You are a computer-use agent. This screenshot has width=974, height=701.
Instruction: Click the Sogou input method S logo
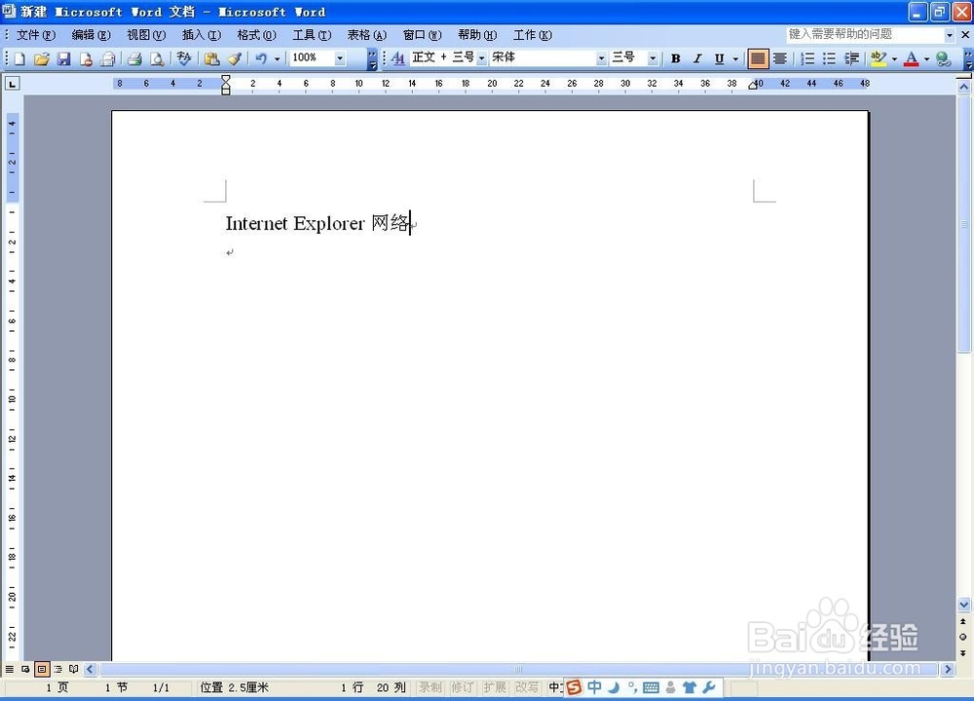pyautogui.click(x=574, y=687)
